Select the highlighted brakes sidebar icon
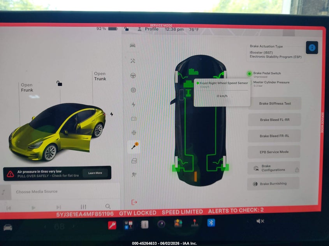Screen dimensions: 329x246 click(x=134, y=146)
